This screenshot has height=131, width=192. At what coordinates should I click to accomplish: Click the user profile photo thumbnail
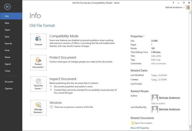(188, 7)
